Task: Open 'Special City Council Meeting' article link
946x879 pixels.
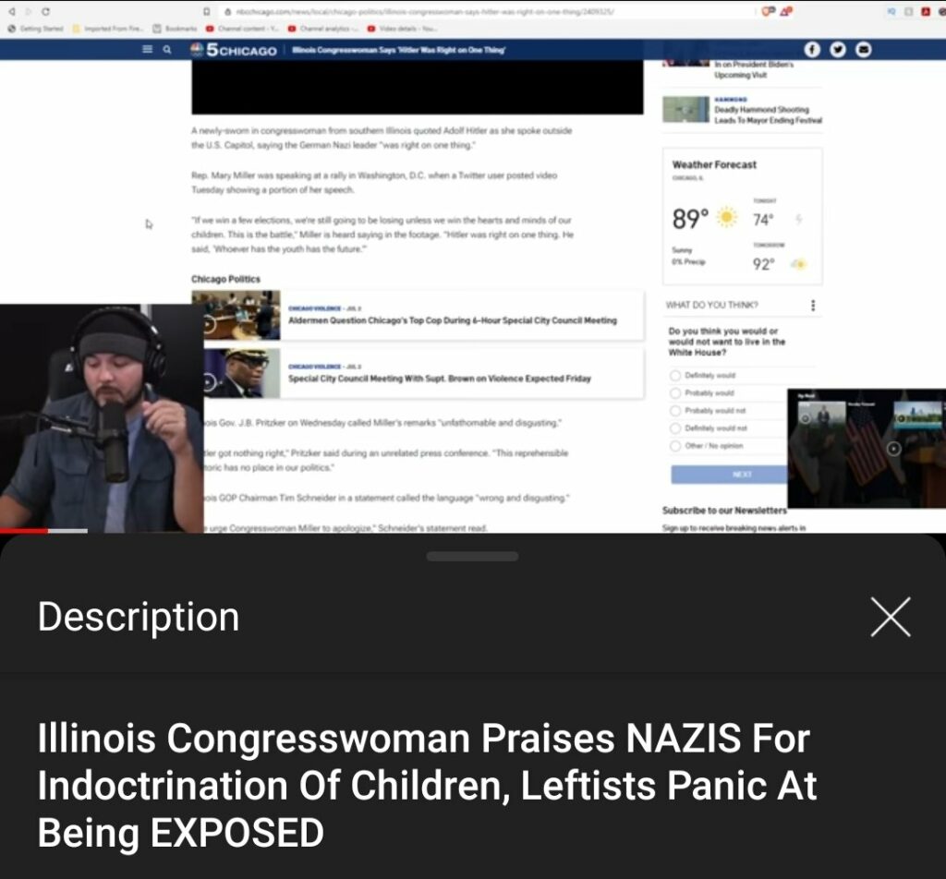Action: pyautogui.click(x=439, y=379)
